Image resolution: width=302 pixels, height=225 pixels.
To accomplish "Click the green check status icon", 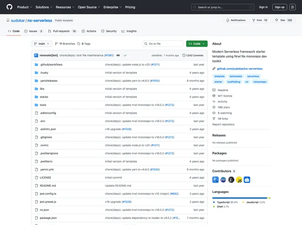I will (125, 55).
